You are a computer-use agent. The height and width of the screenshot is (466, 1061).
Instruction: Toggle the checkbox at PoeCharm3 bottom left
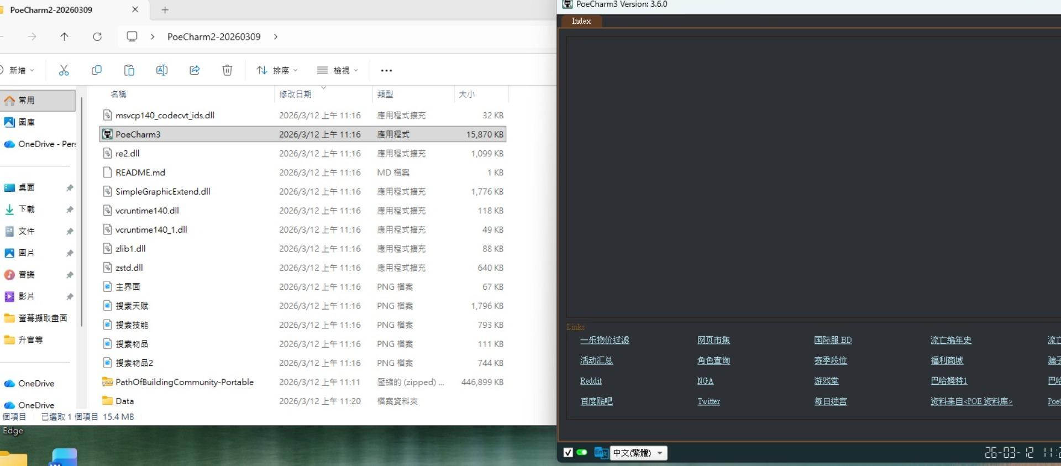[x=568, y=452]
